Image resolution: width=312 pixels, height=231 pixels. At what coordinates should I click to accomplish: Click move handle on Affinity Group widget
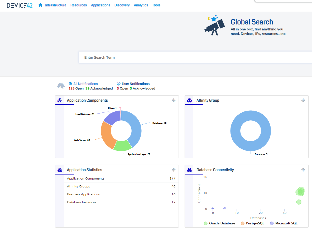303,100
